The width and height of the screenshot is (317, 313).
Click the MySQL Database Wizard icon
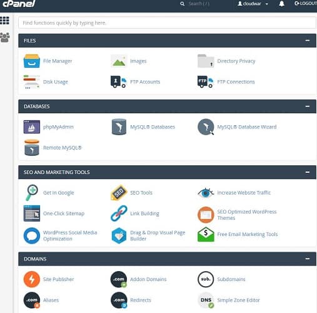tap(206, 126)
